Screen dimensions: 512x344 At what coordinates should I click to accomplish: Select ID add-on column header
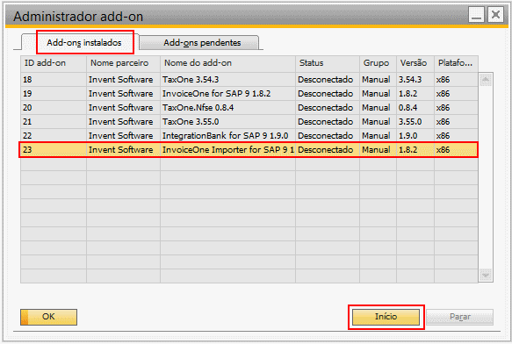pyautogui.click(x=54, y=63)
